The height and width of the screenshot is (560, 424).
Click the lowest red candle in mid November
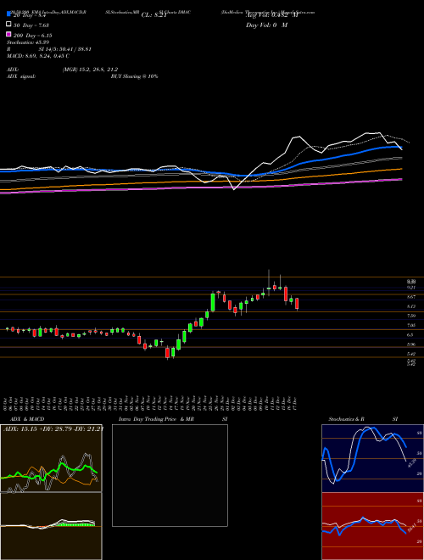[x=167, y=353]
